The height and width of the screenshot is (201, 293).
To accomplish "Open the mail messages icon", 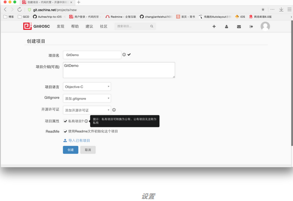I will coord(239,27).
